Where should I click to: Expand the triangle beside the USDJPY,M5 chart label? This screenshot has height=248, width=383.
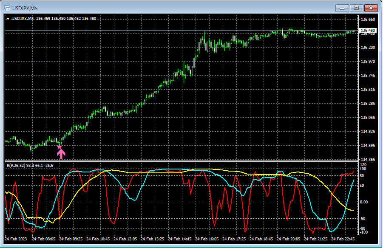click(x=8, y=19)
